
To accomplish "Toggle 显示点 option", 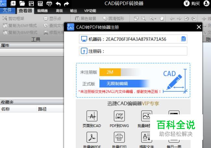I will click(52, 18).
